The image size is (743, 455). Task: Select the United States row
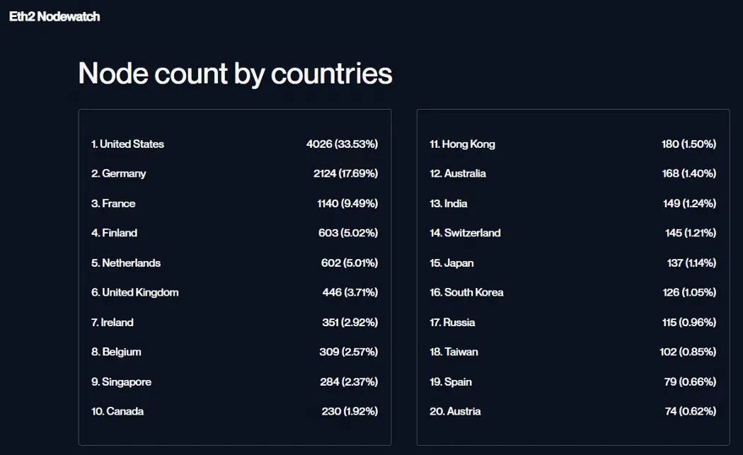coord(128,144)
